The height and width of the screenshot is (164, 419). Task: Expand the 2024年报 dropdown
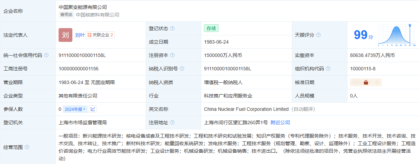pos(75,109)
